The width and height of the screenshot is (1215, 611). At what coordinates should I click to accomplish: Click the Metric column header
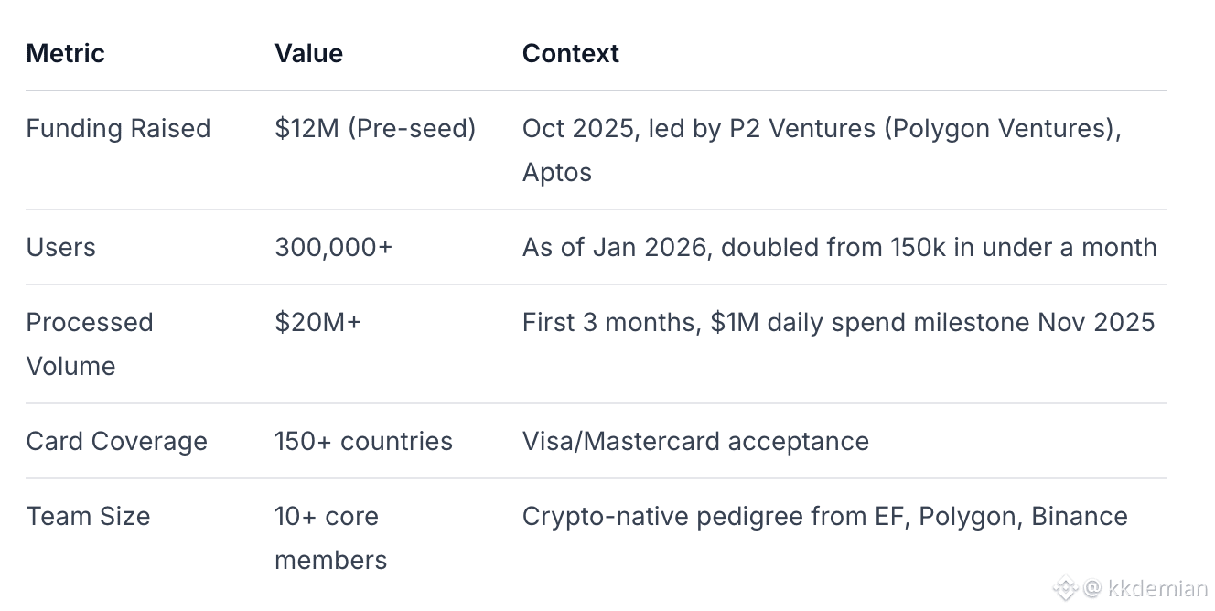(65, 53)
